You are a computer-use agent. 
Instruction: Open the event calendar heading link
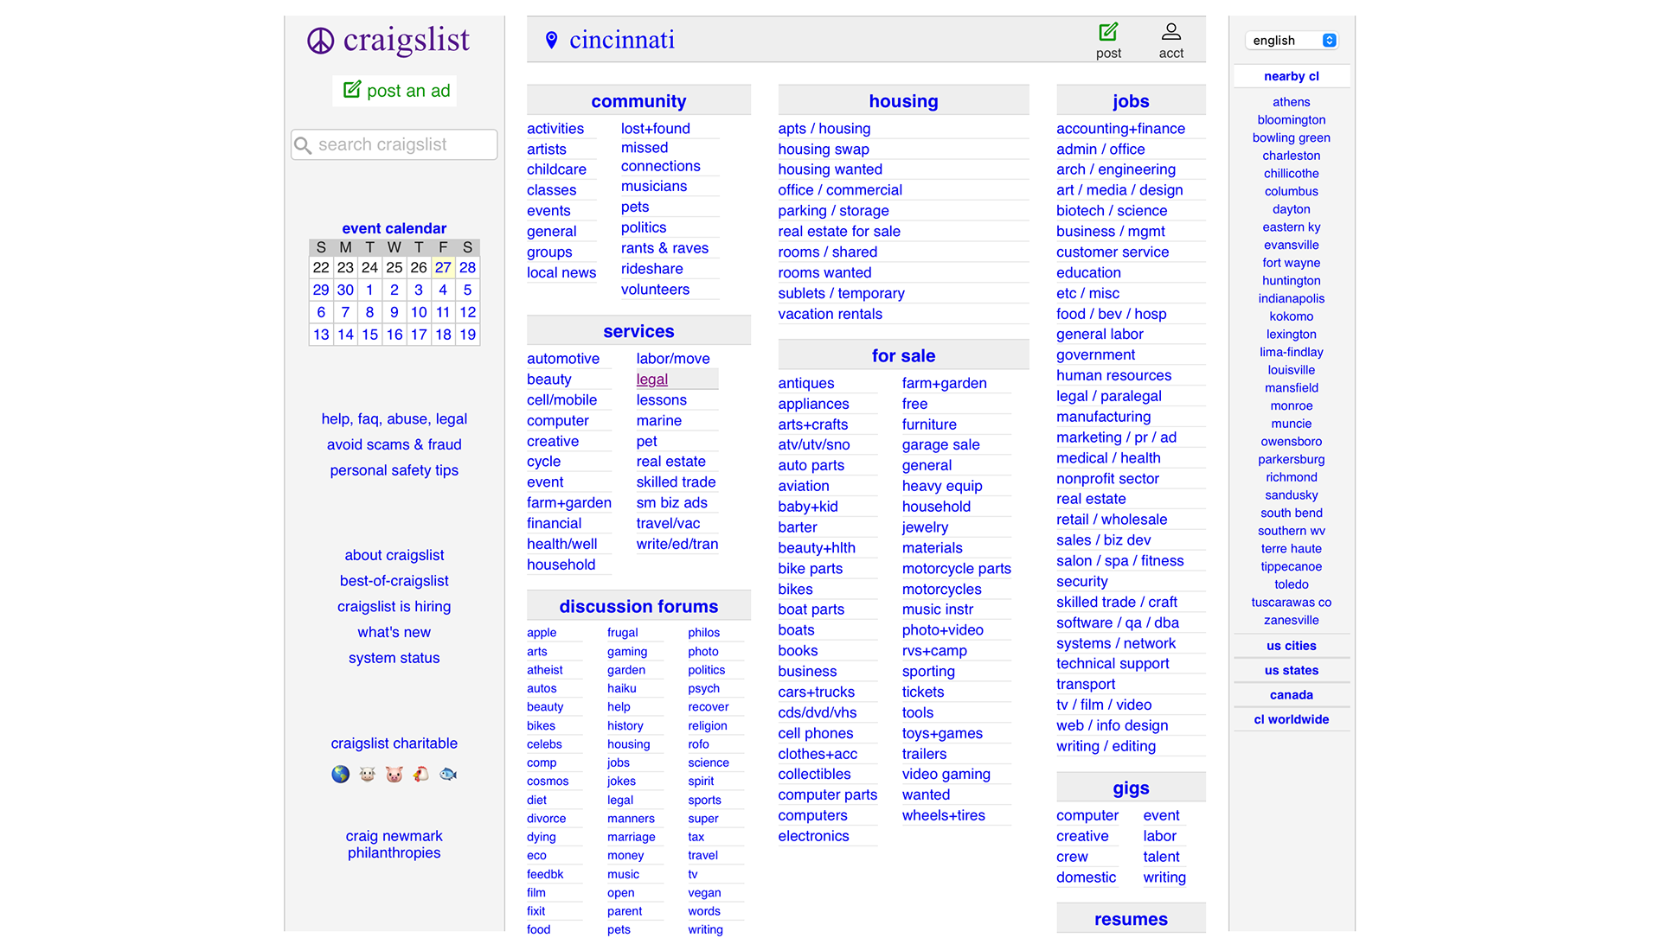(394, 228)
